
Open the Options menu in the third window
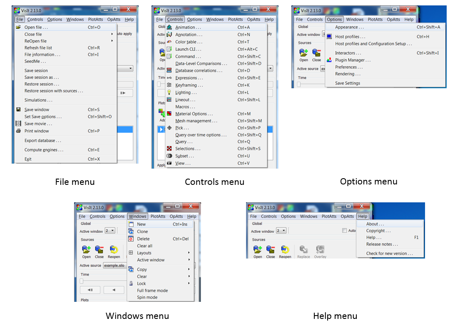(x=334, y=20)
